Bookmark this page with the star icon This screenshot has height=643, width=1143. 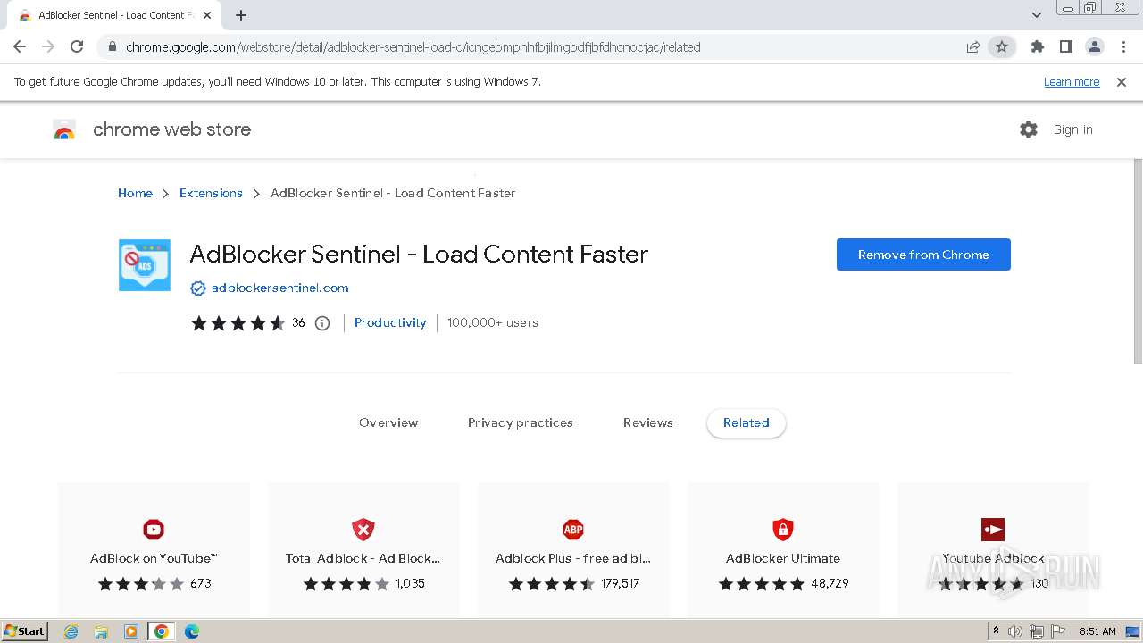[1002, 47]
